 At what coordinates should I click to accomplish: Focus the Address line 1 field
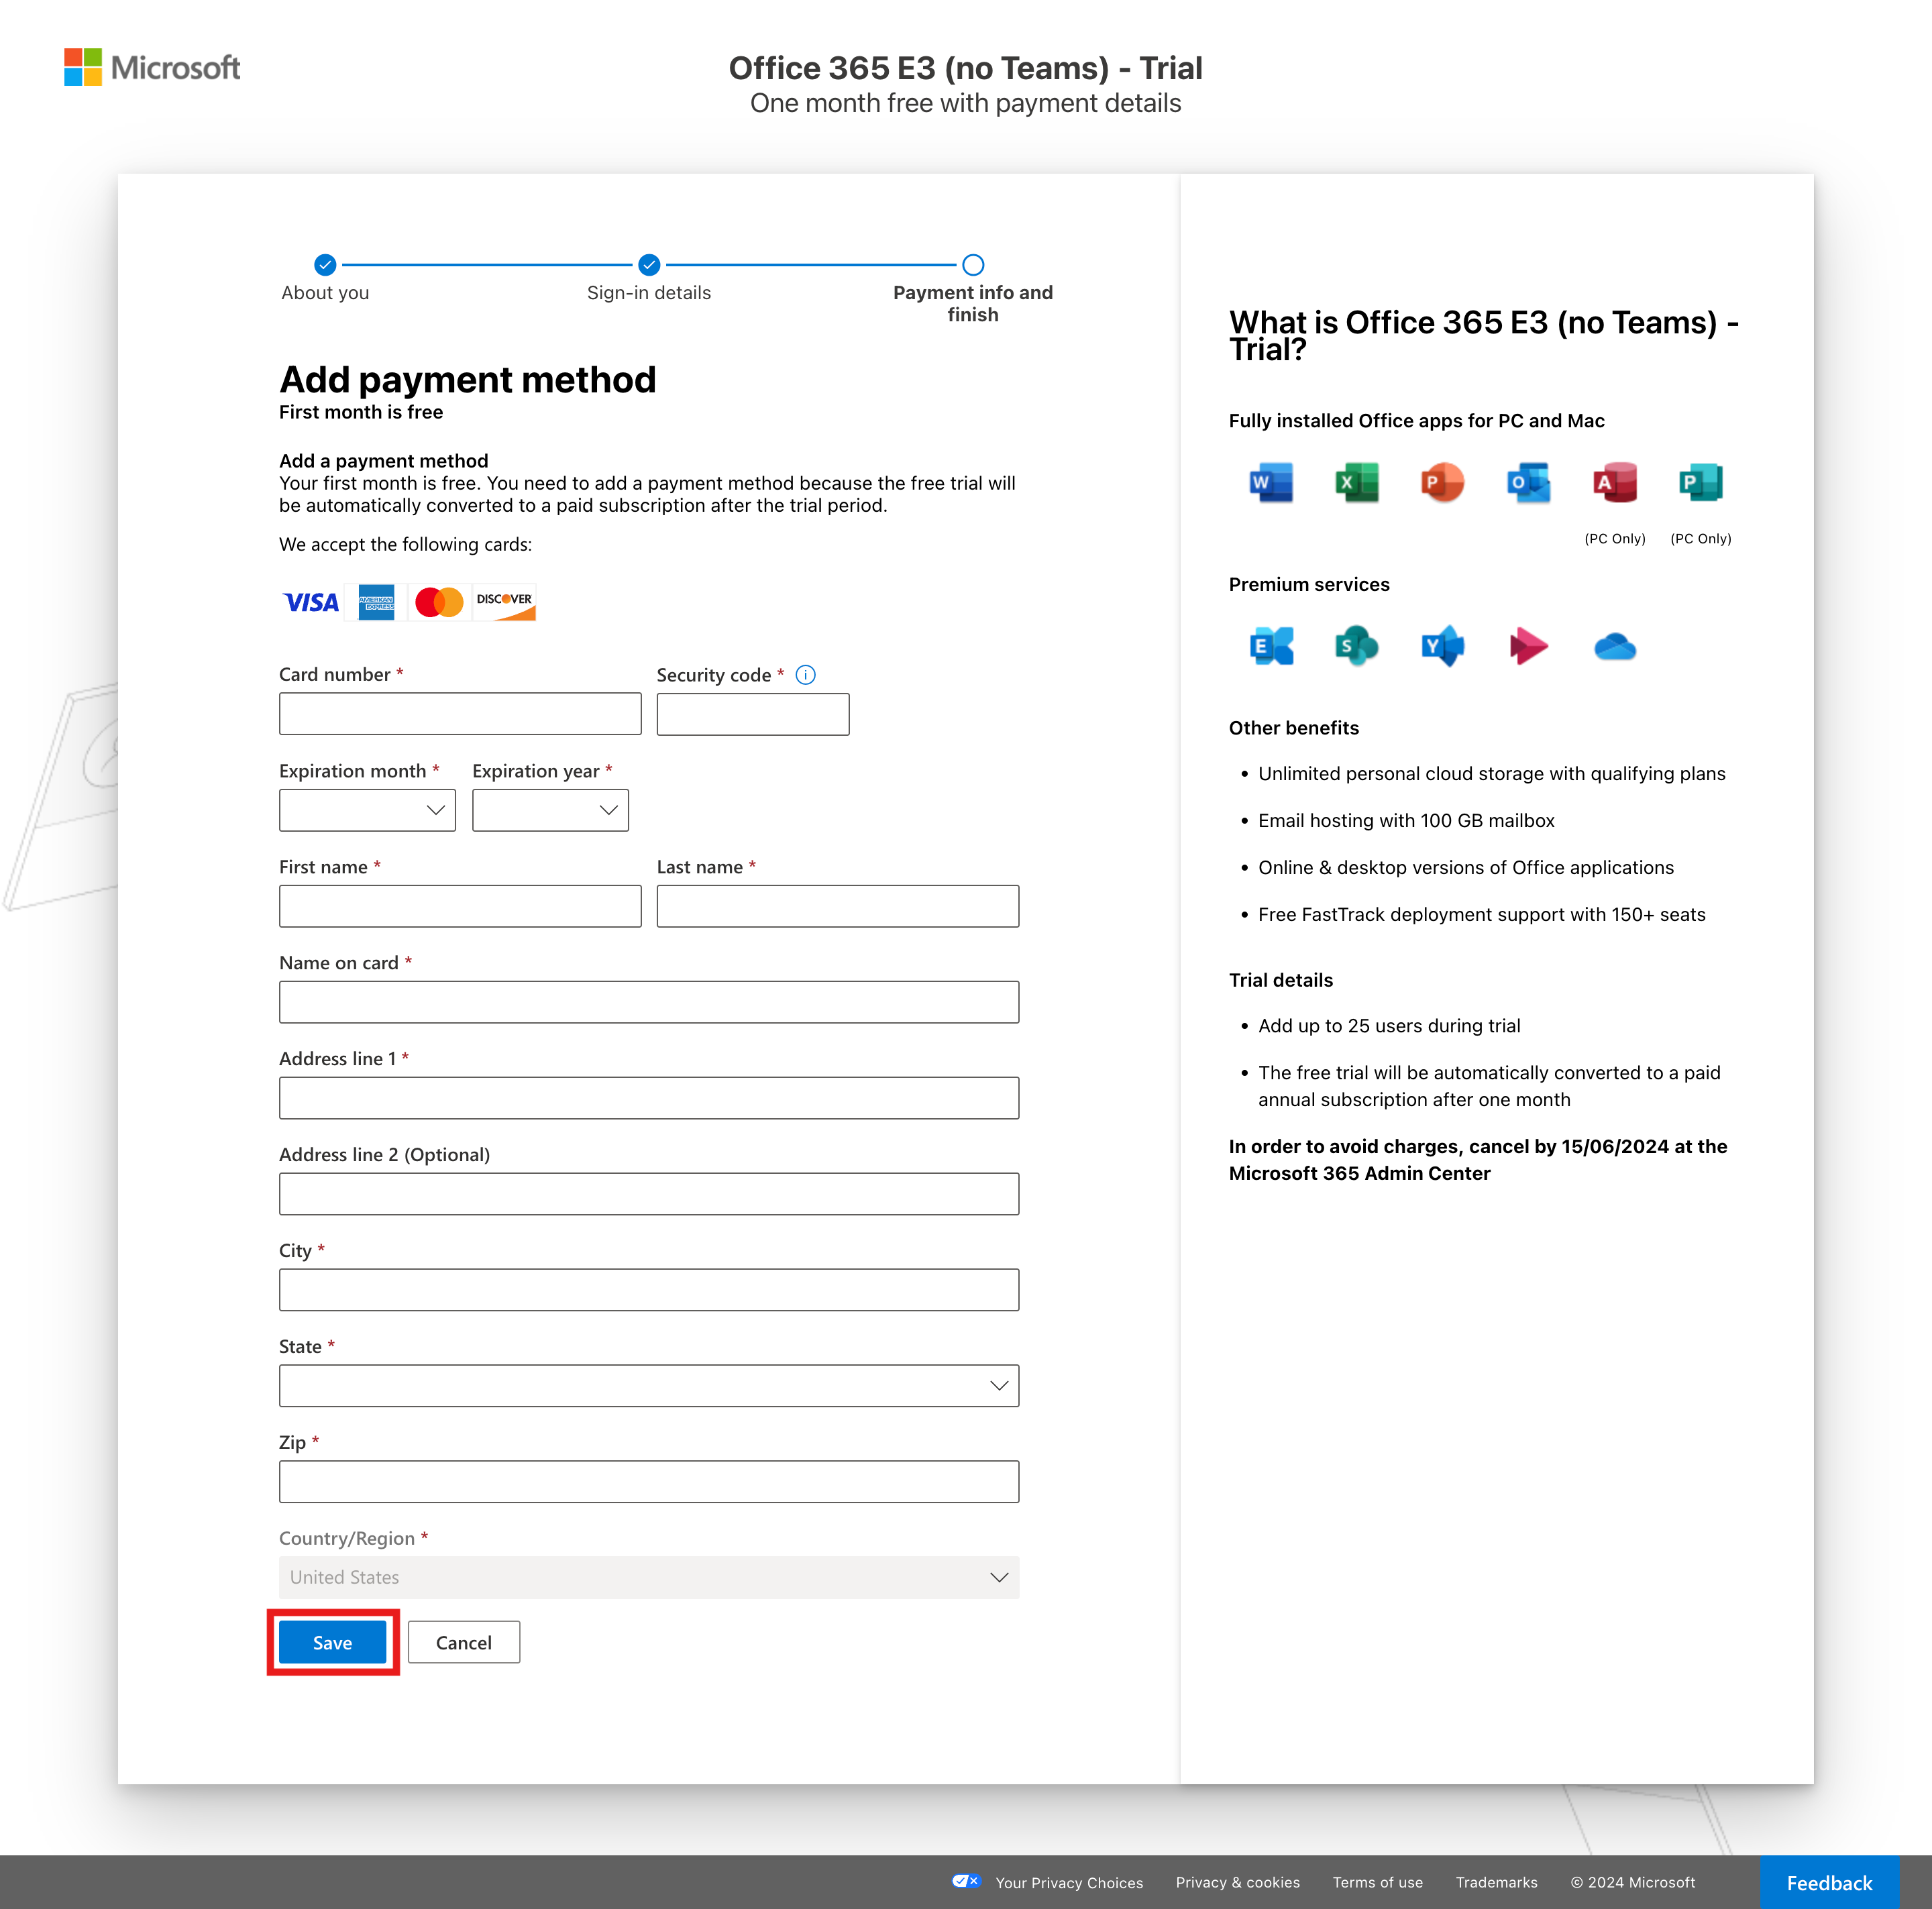tap(649, 1098)
